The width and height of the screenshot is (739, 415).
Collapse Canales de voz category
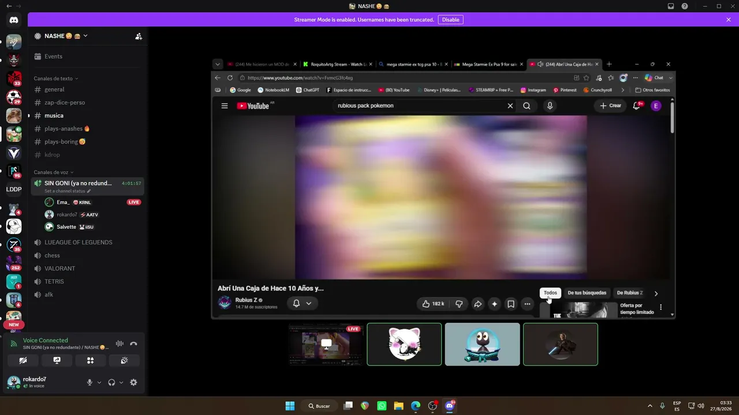54,172
